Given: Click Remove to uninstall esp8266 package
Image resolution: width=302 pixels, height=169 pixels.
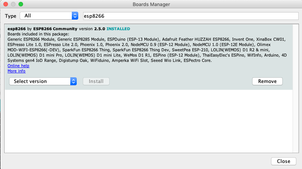Looking at the screenshot, I should click(x=267, y=81).
